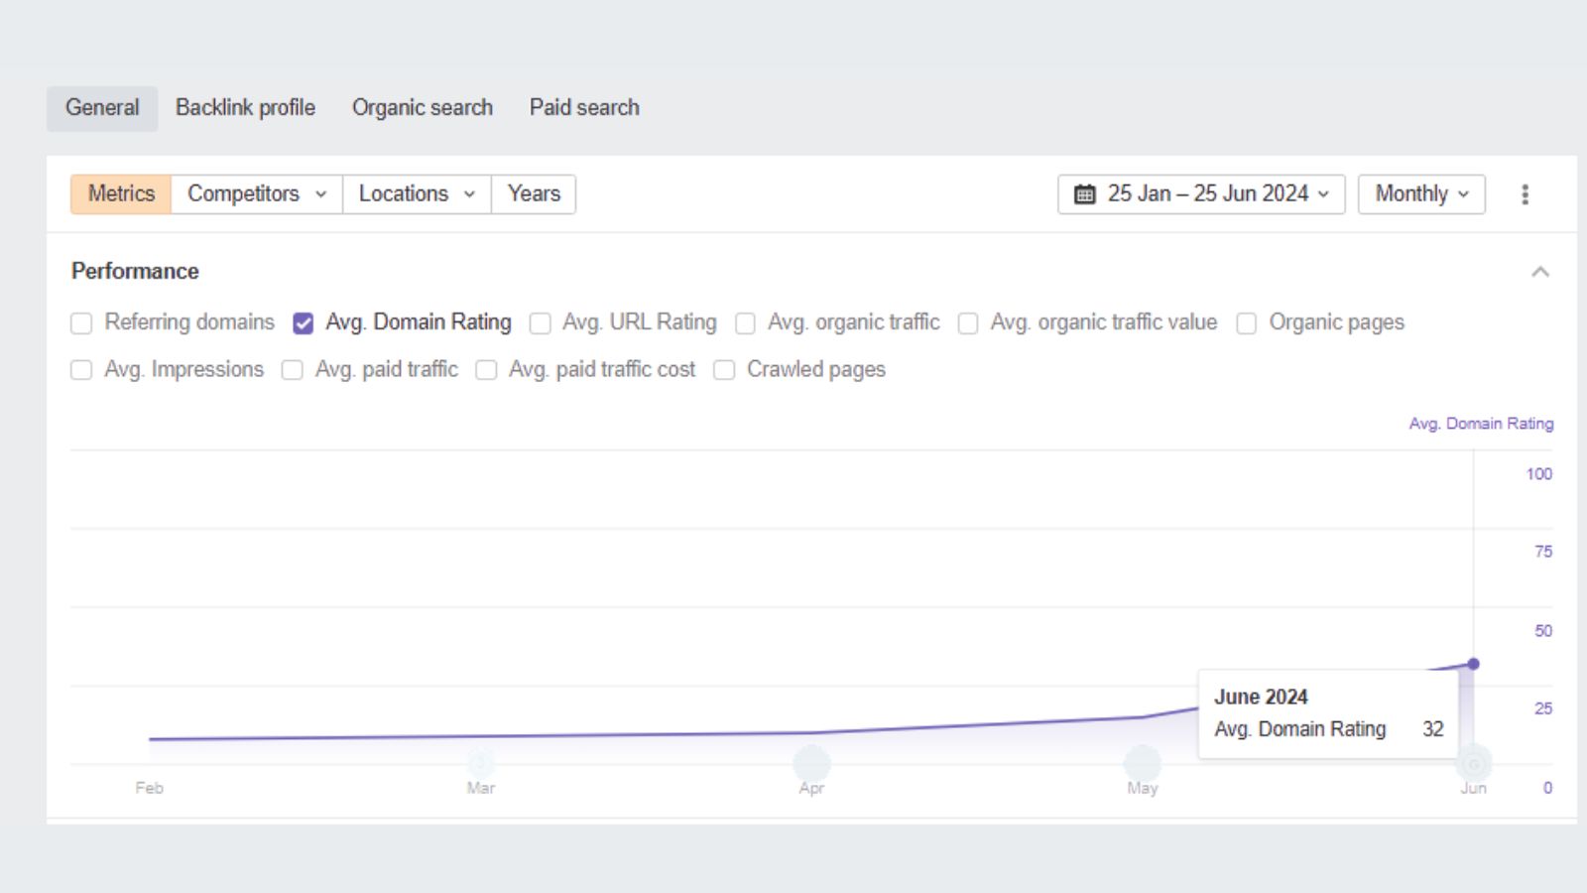The height and width of the screenshot is (893, 1587).
Task: Check the Avg. organic traffic value box
Action: pyautogui.click(x=968, y=323)
